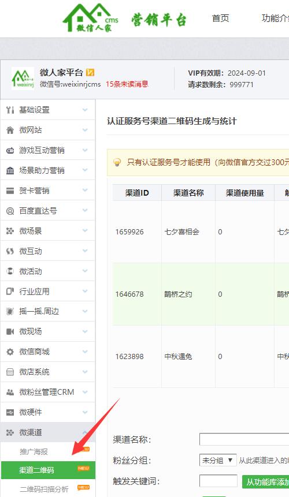Click the 微人家平台 account avatar
289x497 pixels.
[23, 79]
